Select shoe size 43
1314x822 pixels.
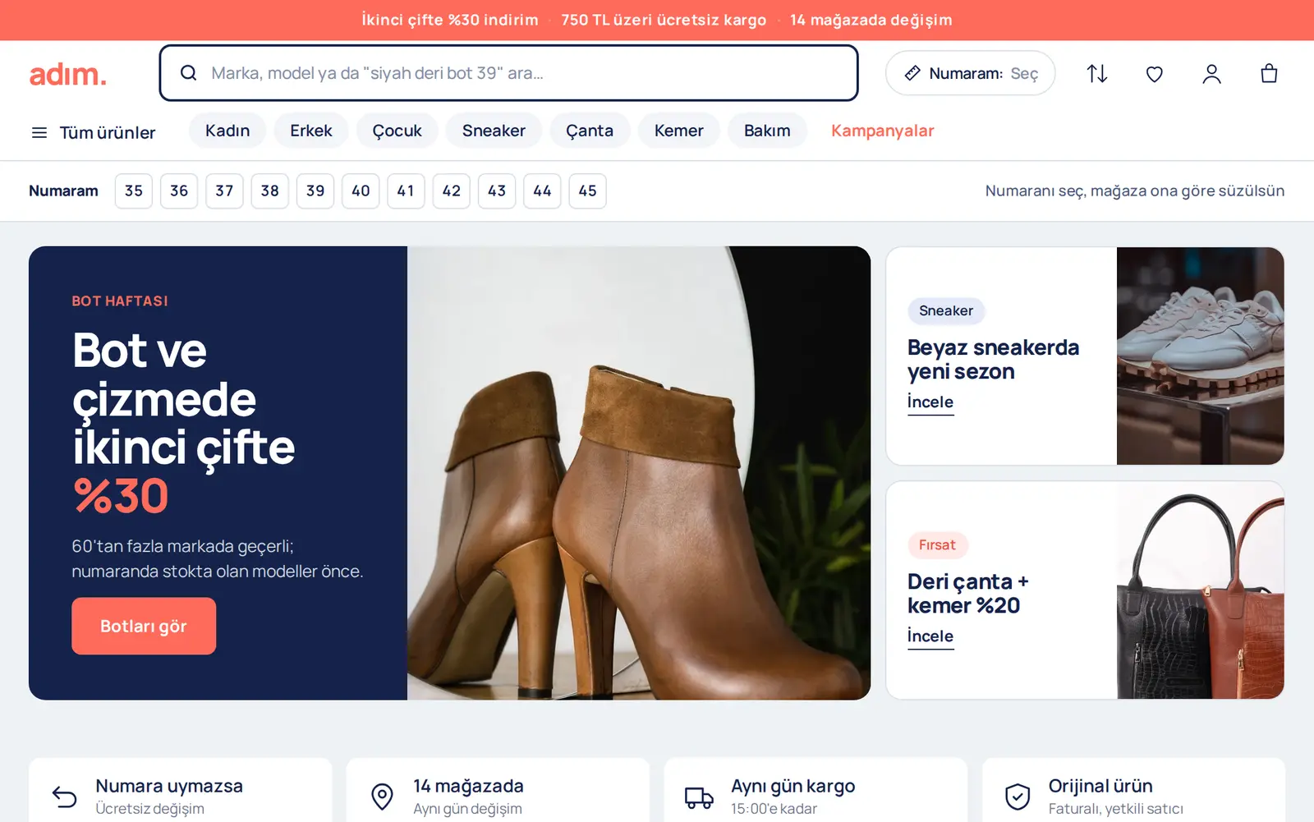tap(497, 191)
